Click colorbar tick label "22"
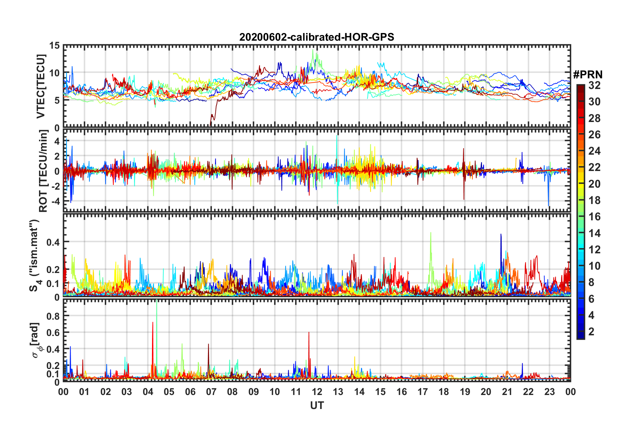This screenshot has height=424, width=634. click(x=594, y=167)
